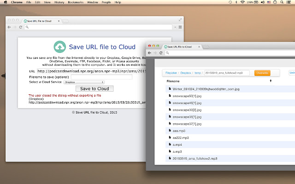Click the cloud upload logo icon
This screenshot has width=295, height=184.
coord(60,47)
